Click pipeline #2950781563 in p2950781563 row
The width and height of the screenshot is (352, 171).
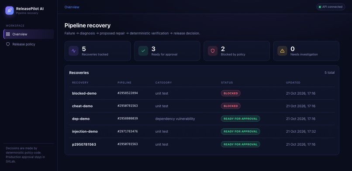(x=128, y=144)
